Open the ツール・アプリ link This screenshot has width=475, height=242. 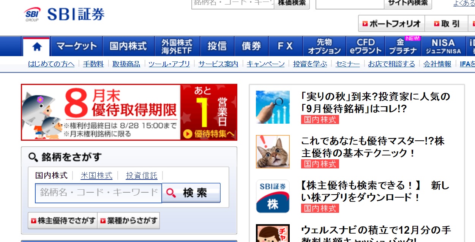[x=169, y=64]
